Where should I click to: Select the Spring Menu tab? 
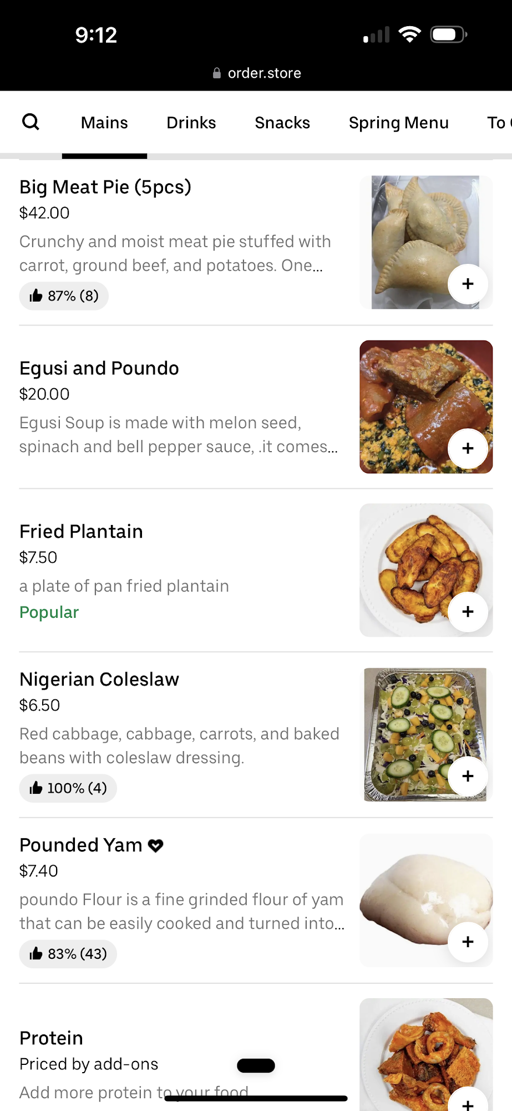coord(398,123)
